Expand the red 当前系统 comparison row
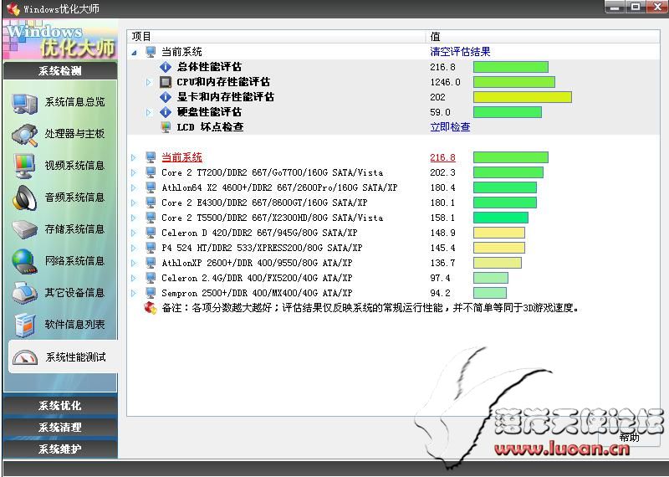Viewport: 669px width, 477px height. (134, 157)
